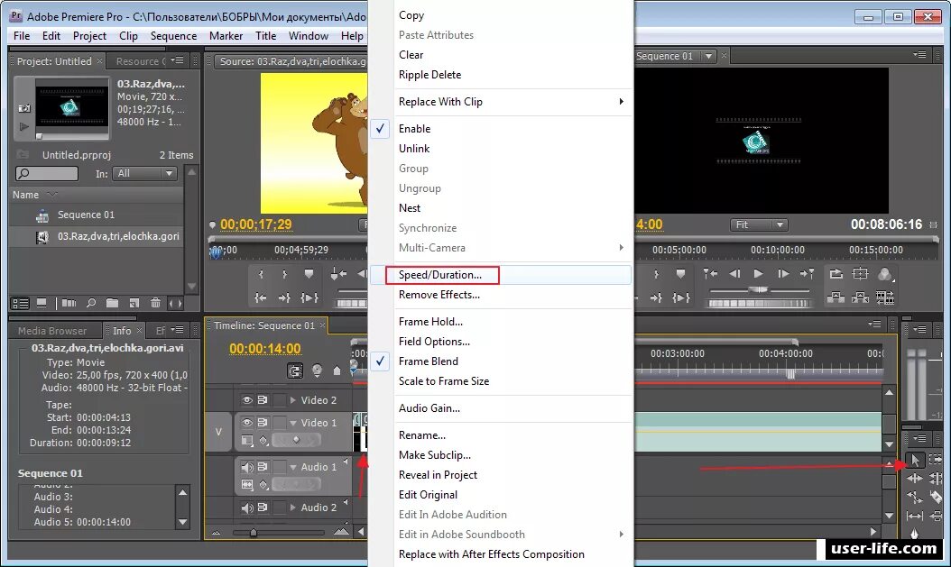Viewport: 951px width, 567px height.
Task: Choose Ripple Delete in the context menu
Action: click(501, 75)
